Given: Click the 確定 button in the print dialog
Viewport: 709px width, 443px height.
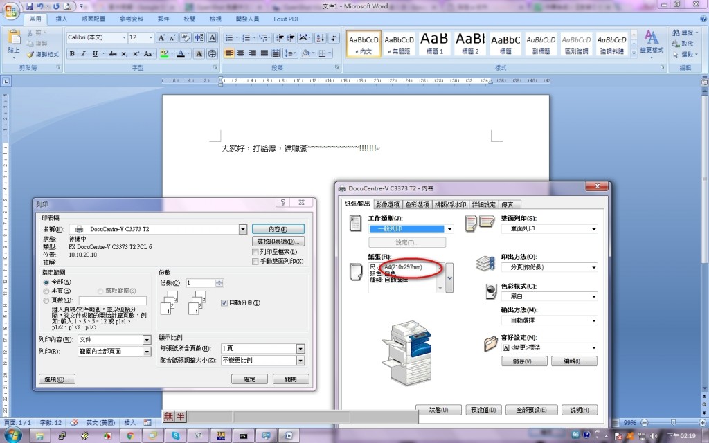Looking at the screenshot, I should [249, 379].
